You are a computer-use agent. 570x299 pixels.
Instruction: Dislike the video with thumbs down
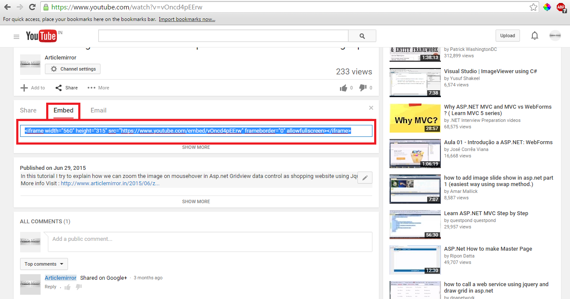tap(363, 88)
